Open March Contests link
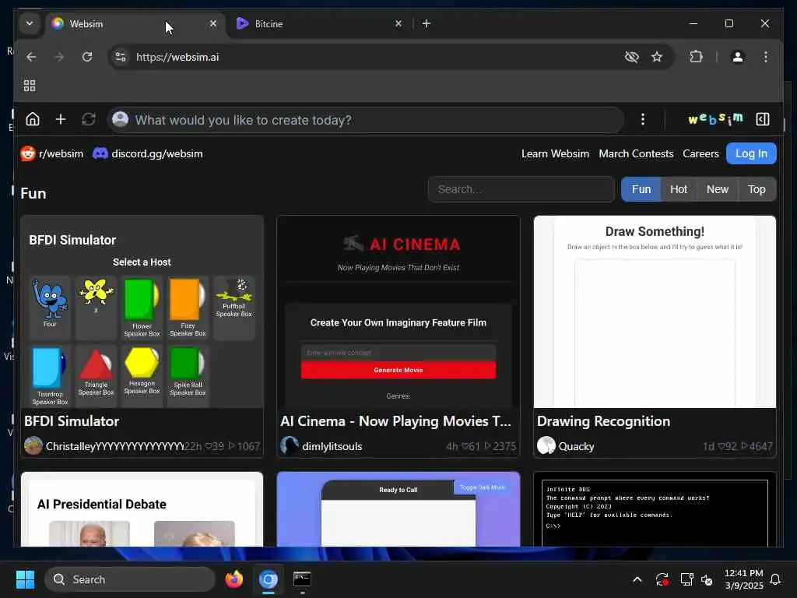This screenshot has width=797, height=598. pyautogui.click(x=636, y=153)
